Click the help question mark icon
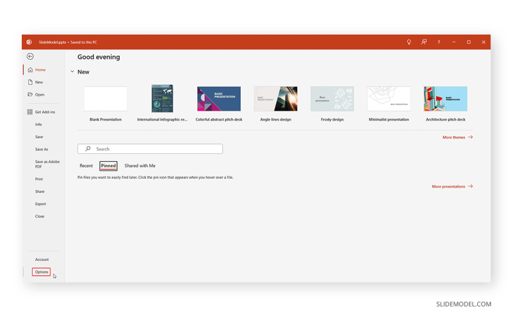Viewport: 512px width, 317px height. pyautogui.click(x=439, y=42)
